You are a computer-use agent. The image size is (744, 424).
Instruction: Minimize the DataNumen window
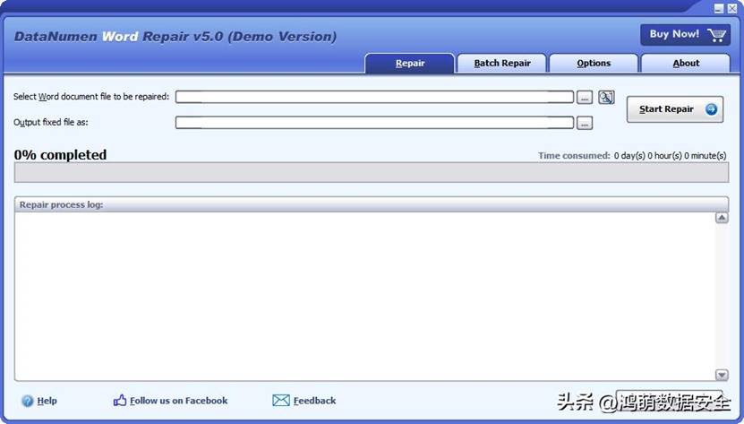[719, 8]
